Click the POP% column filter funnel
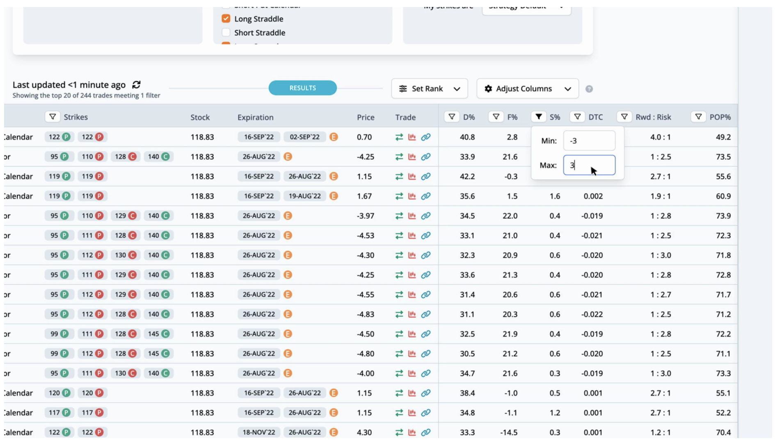The width and height of the screenshot is (782, 445). click(698, 117)
